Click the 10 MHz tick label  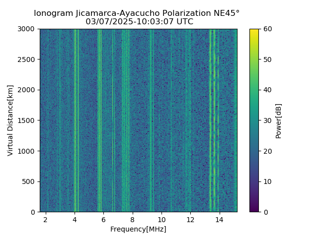(161, 220)
